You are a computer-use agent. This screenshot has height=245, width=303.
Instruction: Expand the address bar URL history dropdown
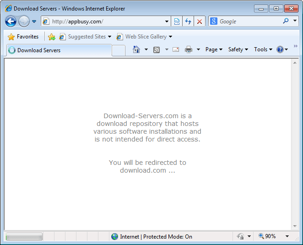click(x=167, y=22)
